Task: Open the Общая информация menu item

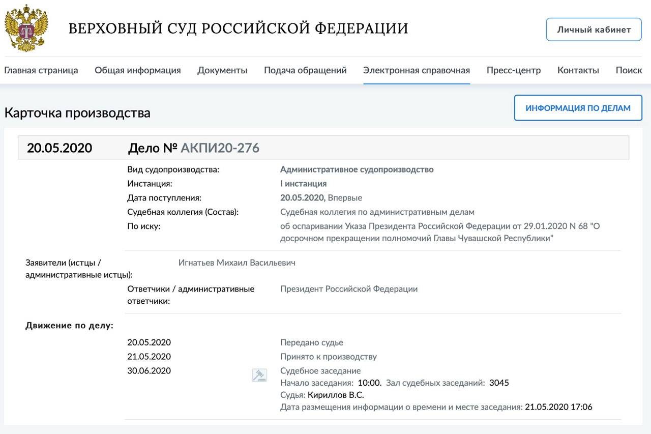Action: (x=137, y=70)
